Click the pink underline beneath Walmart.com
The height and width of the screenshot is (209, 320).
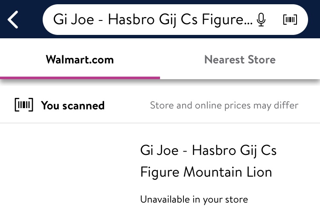tap(80, 77)
